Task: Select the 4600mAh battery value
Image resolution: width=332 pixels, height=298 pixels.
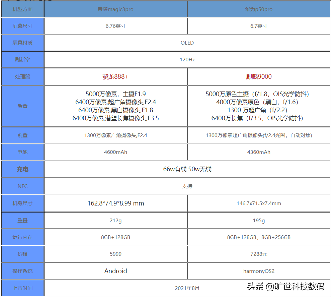Action: pos(115,152)
